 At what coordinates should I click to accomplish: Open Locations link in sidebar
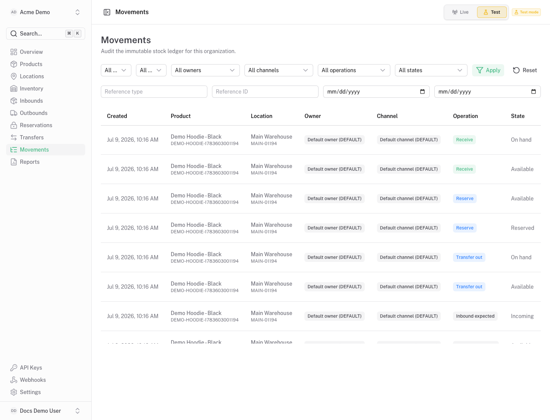coord(45,76)
